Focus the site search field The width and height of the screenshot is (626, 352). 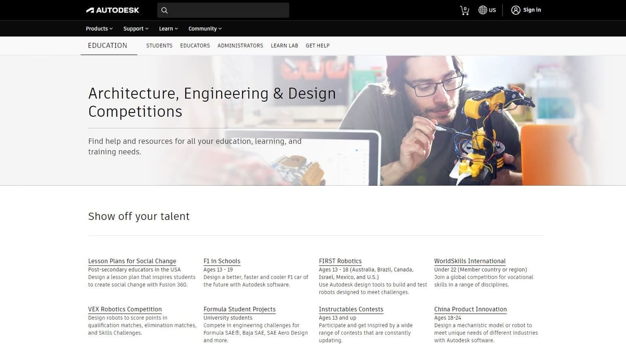(x=223, y=10)
